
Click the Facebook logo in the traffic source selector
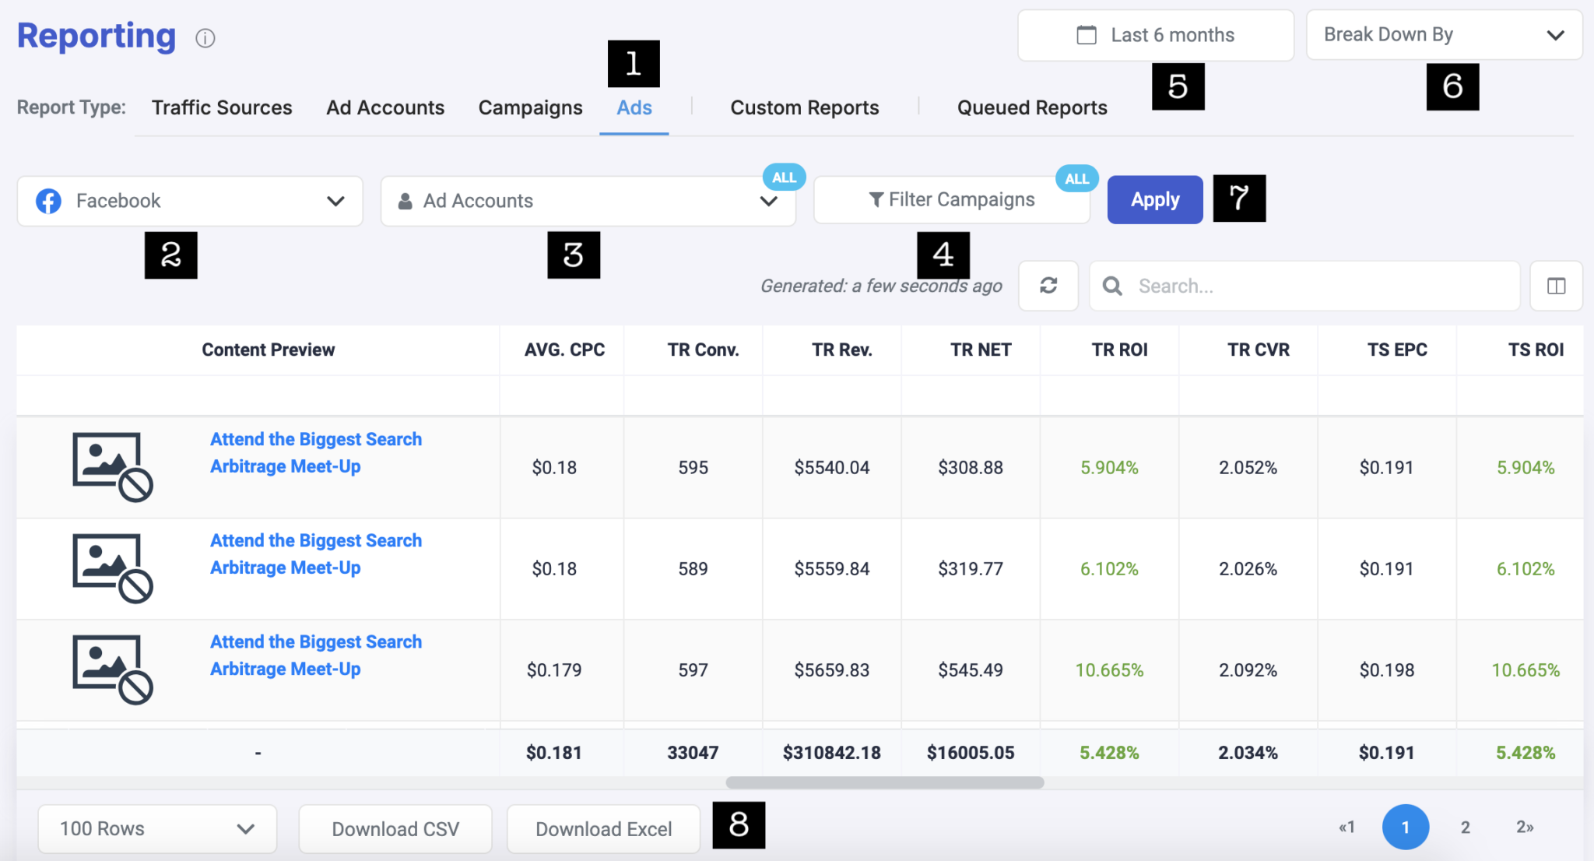click(47, 200)
